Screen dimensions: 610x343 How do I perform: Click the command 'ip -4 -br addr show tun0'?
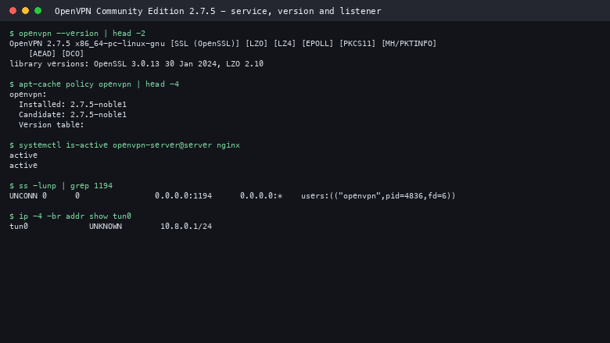click(x=75, y=216)
